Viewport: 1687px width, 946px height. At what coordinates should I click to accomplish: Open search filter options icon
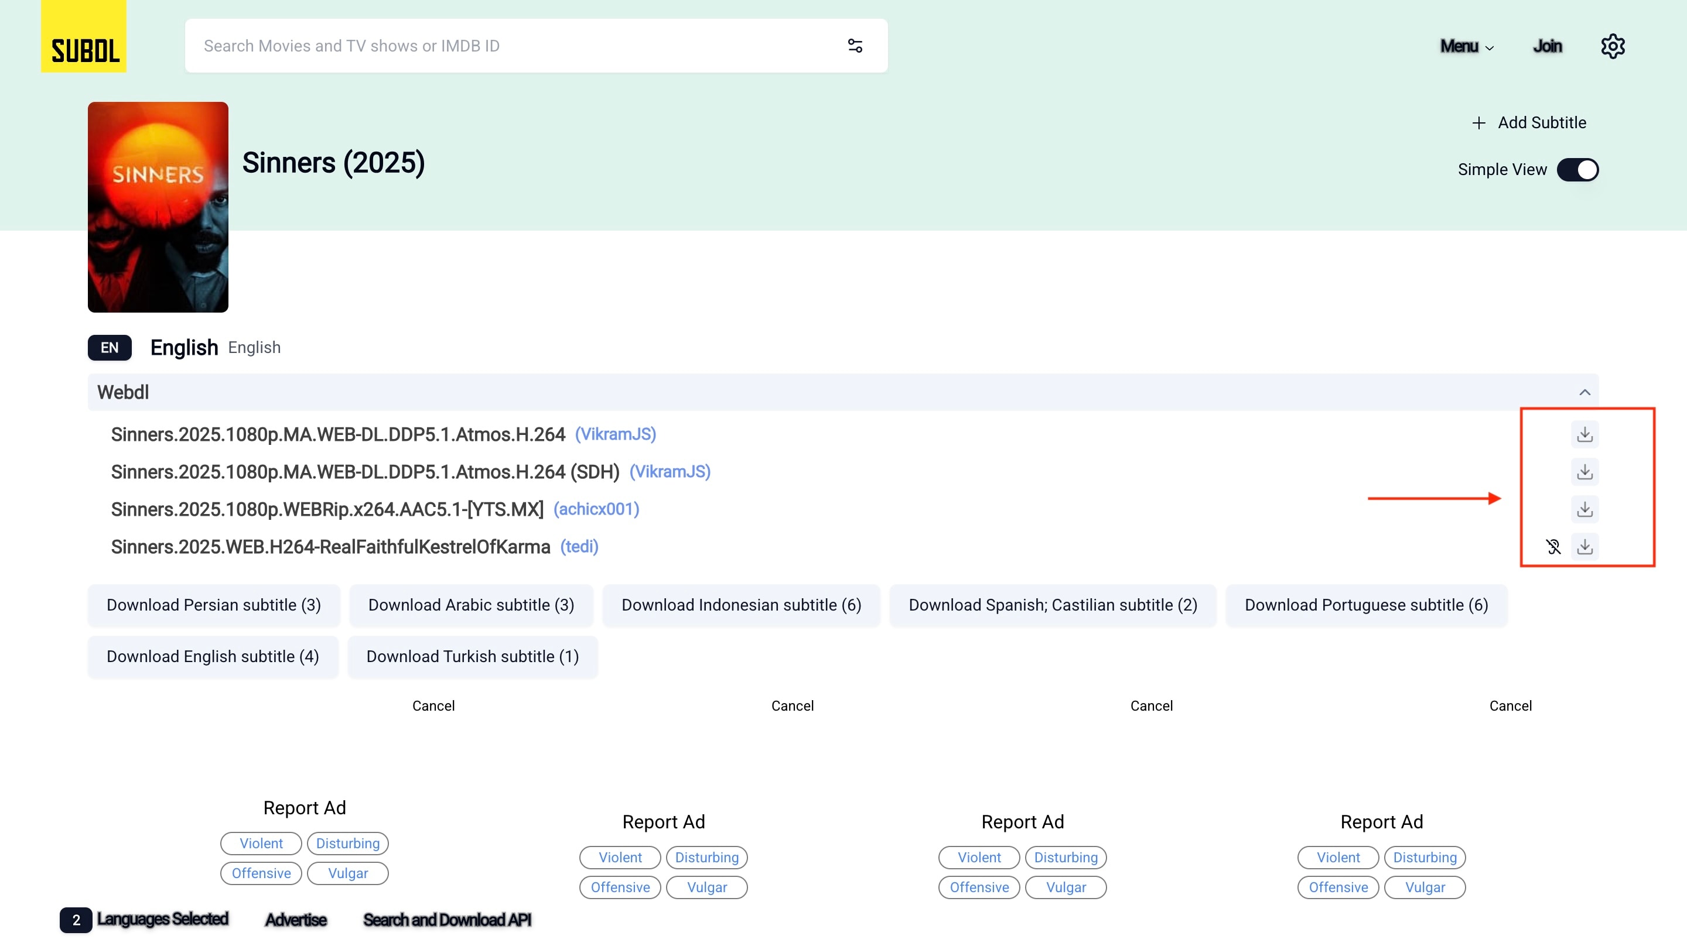pos(855,46)
